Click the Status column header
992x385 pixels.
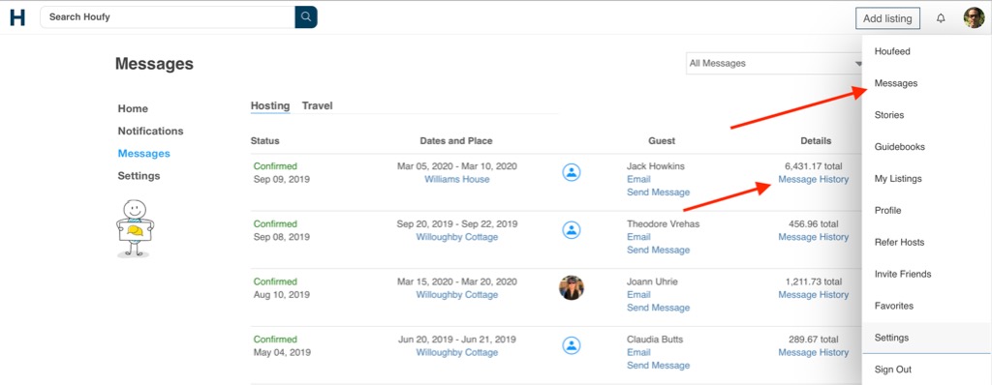tap(264, 141)
